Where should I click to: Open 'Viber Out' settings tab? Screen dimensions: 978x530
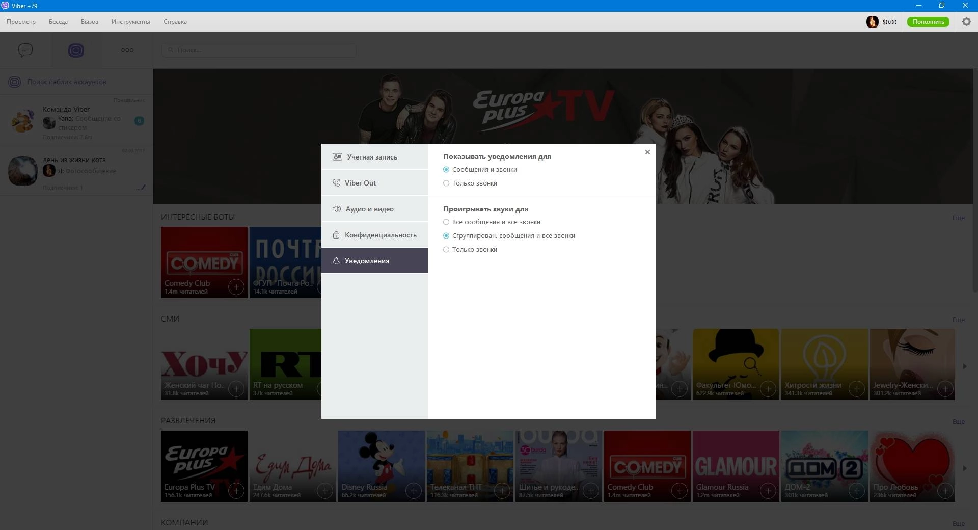point(374,183)
